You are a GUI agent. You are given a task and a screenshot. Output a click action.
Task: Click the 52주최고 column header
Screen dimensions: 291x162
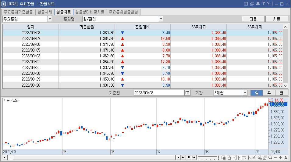(x=199, y=27)
